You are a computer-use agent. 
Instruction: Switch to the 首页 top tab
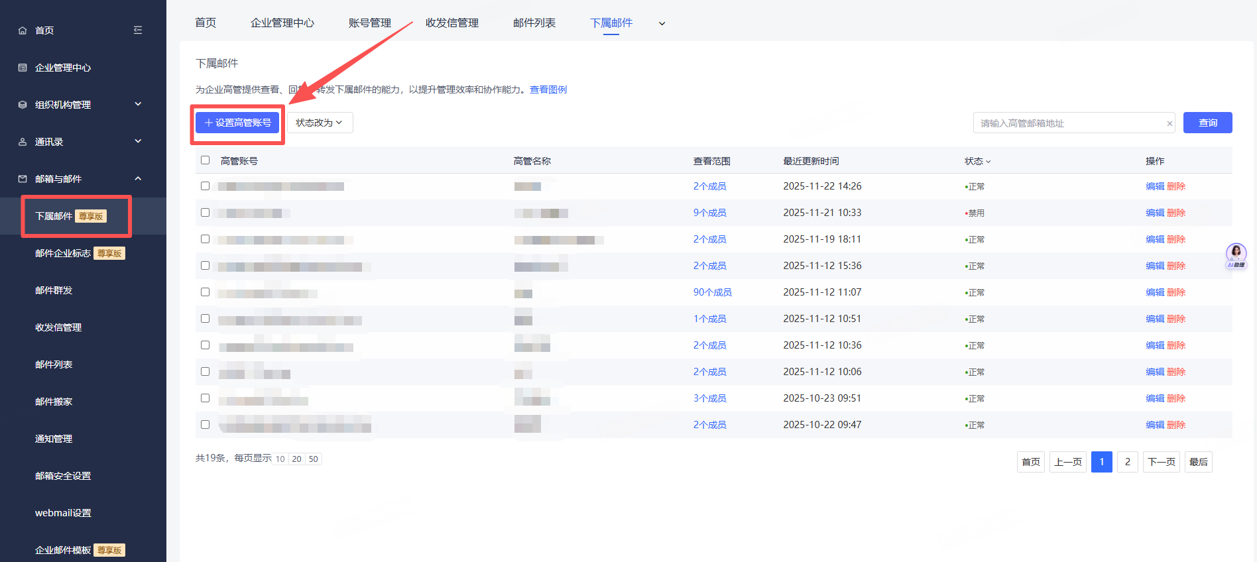pos(206,23)
